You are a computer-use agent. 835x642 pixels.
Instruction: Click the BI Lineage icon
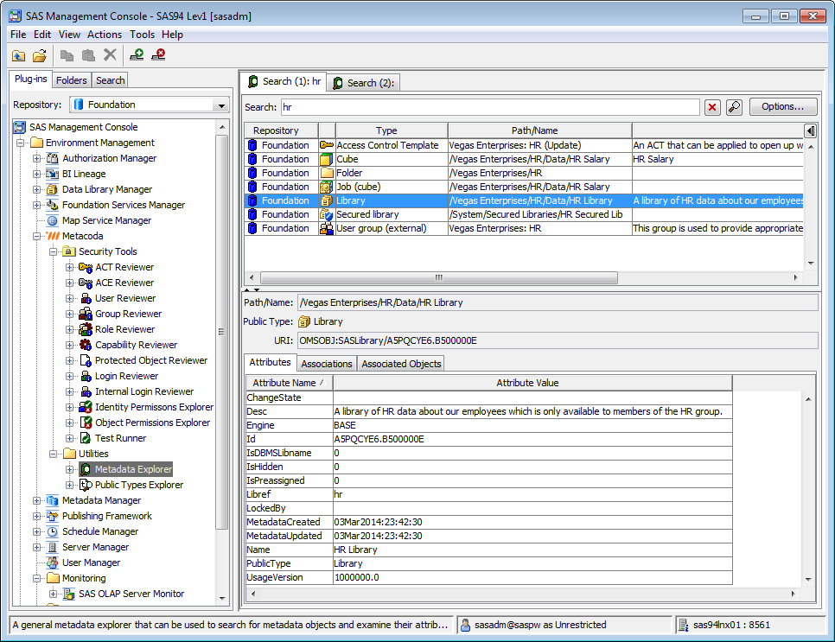[x=52, y=174]
